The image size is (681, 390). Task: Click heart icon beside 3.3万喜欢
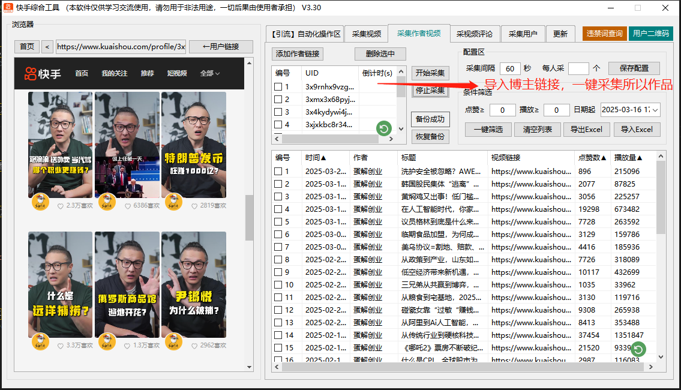click(x=61, y=346)
